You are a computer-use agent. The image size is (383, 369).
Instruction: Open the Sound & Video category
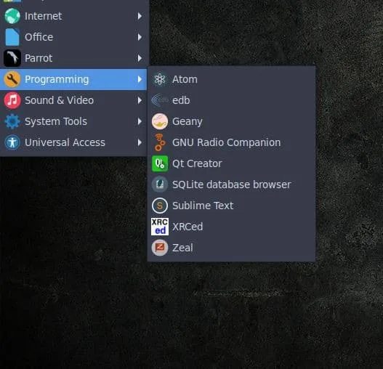(x=73, y=100)
